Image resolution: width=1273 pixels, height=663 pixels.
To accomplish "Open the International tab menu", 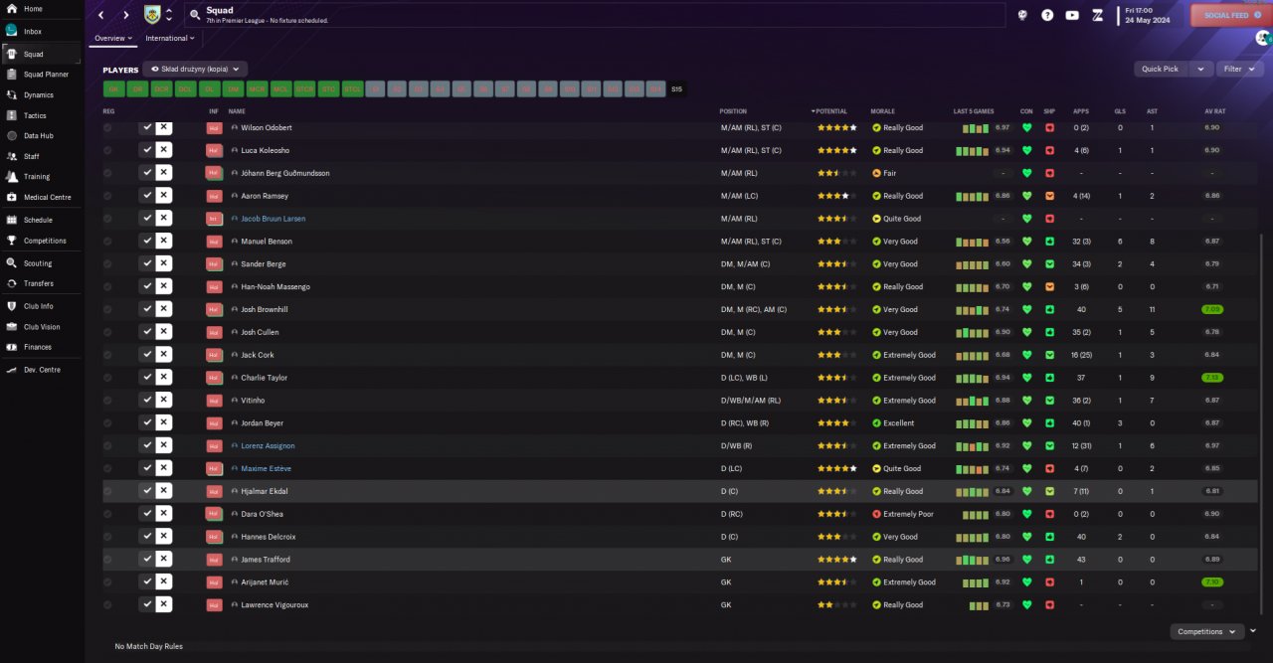I will (169, 38).
